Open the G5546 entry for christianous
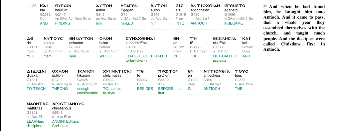The width and height of the screenshot is (338, 131). (56, 112)
